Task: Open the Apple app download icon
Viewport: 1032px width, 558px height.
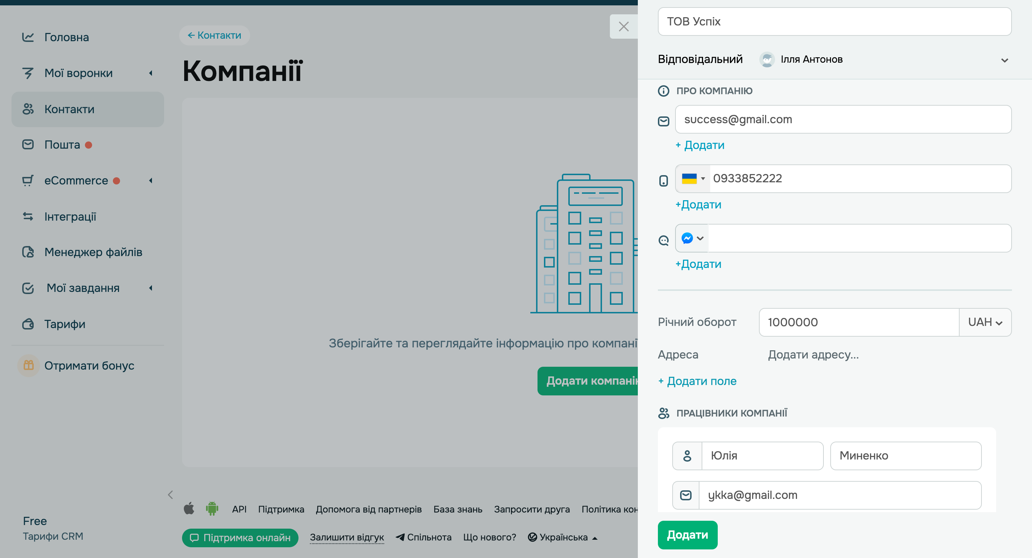Action: tap(189, 509)
